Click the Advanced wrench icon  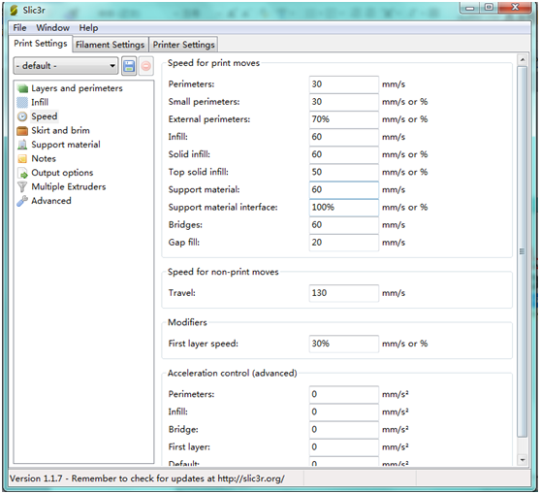click(22, 201)
